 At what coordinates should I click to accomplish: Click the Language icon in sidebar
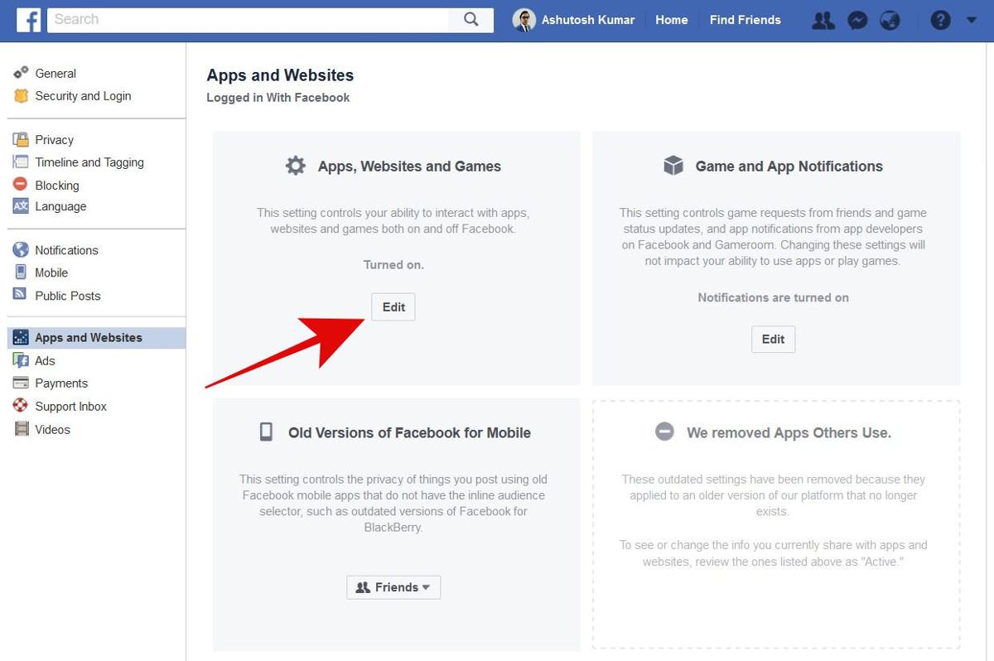click(x=21, y=206)
